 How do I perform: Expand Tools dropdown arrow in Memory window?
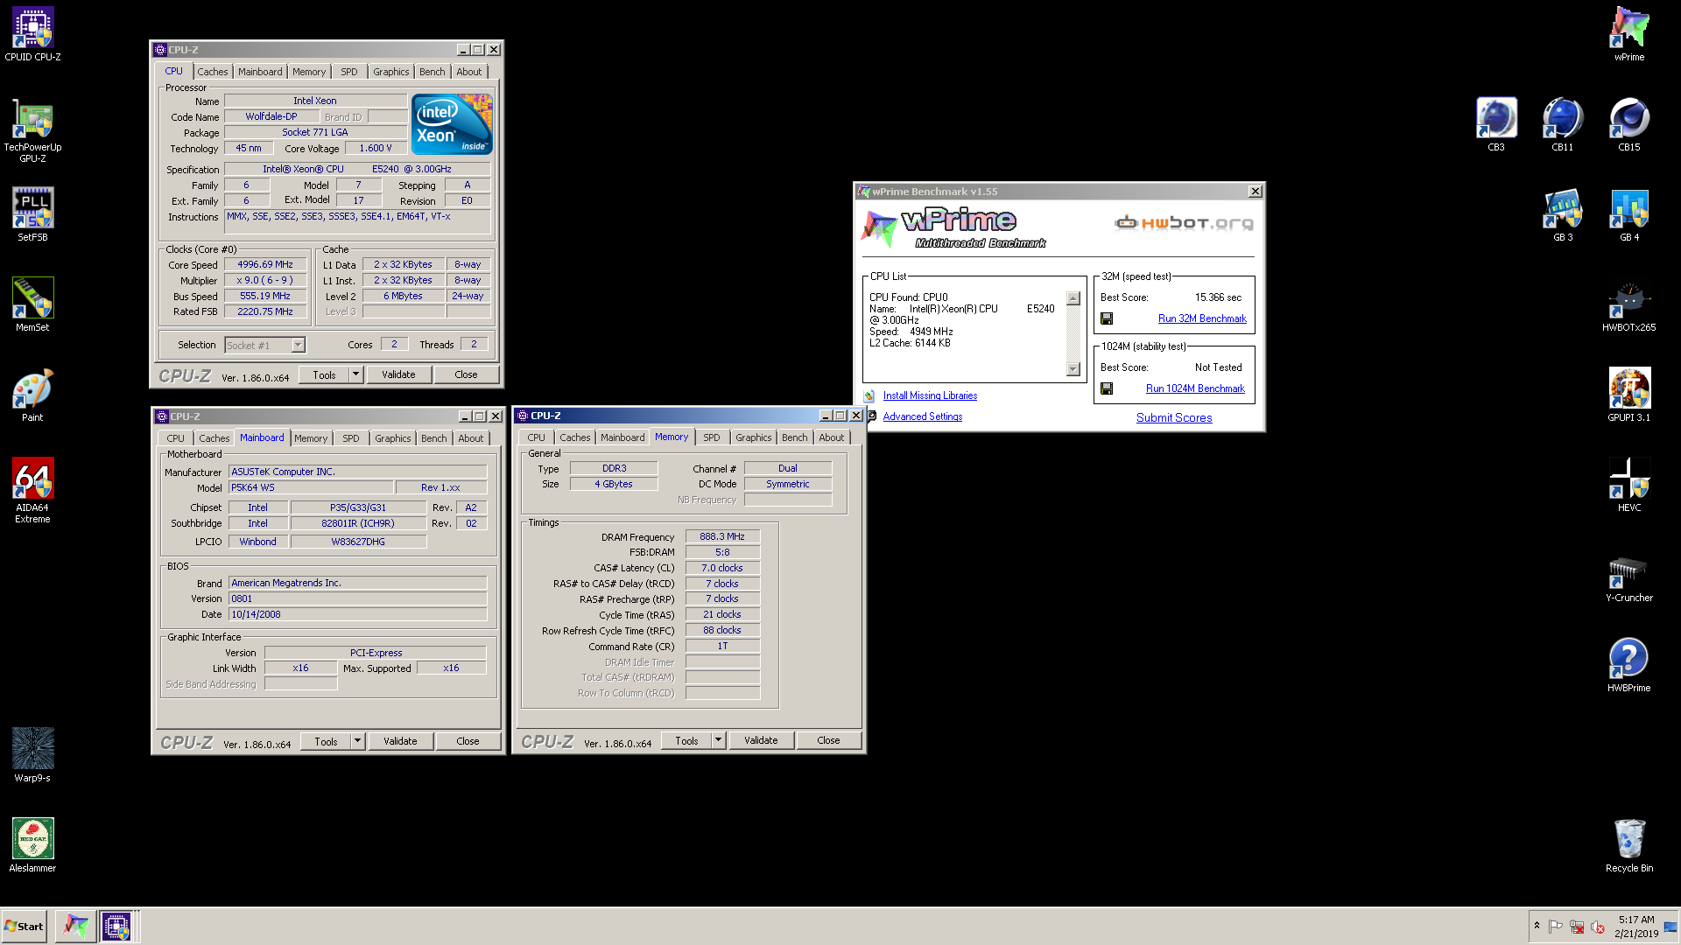[x=718, y=740]
